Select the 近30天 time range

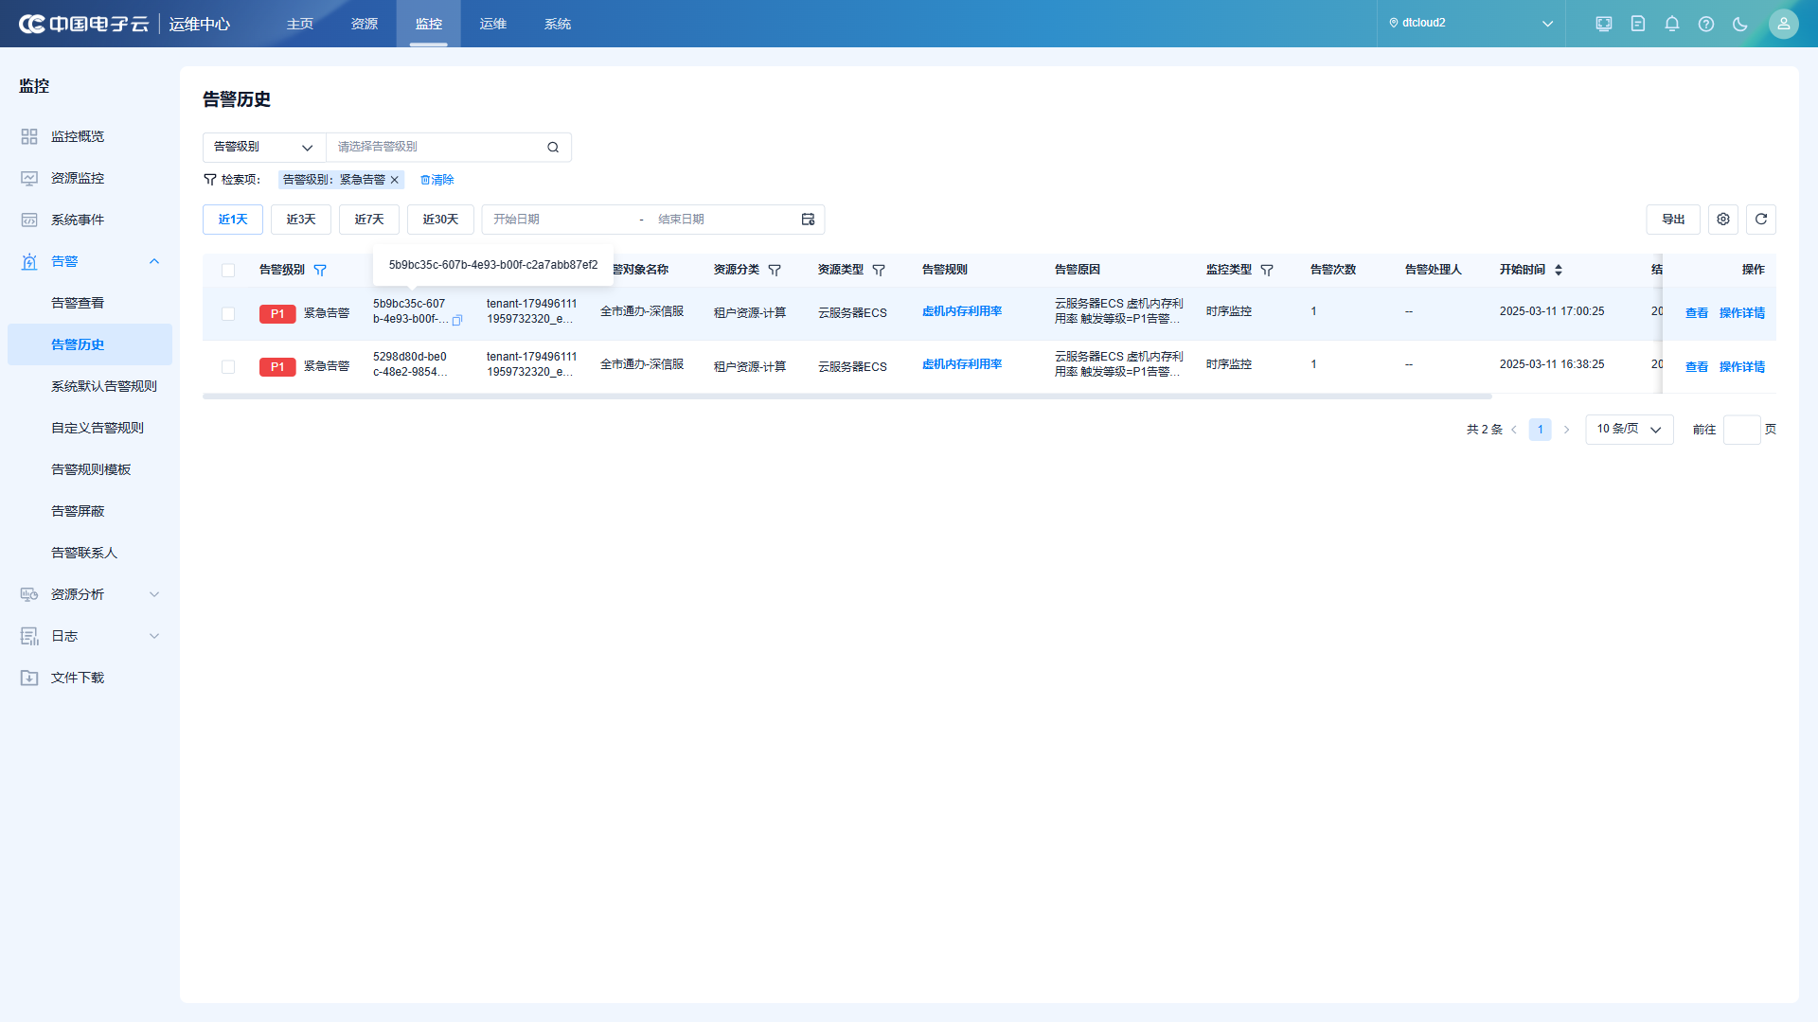[x=440, y=220]
